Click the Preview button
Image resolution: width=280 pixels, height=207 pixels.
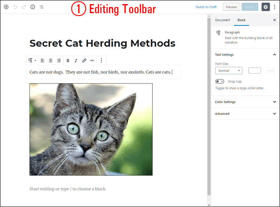pos(231,7)
